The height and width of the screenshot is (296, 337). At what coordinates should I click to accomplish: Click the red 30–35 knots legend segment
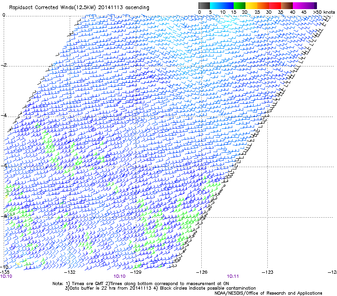click(x=275, y=5)
